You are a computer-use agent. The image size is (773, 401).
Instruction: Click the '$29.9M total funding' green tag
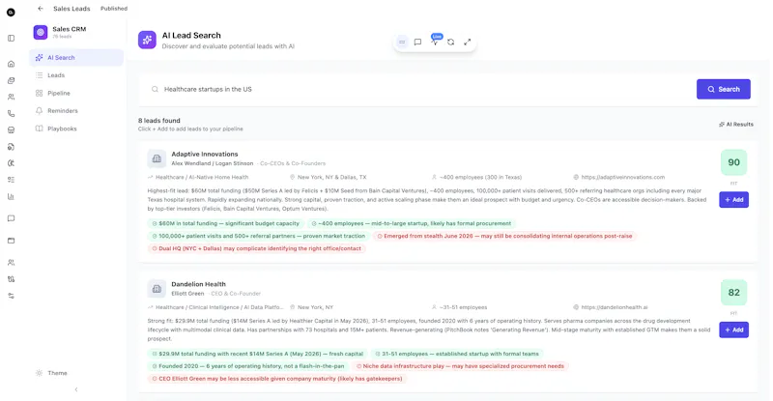pyautogui.click(x=258, y=354)
